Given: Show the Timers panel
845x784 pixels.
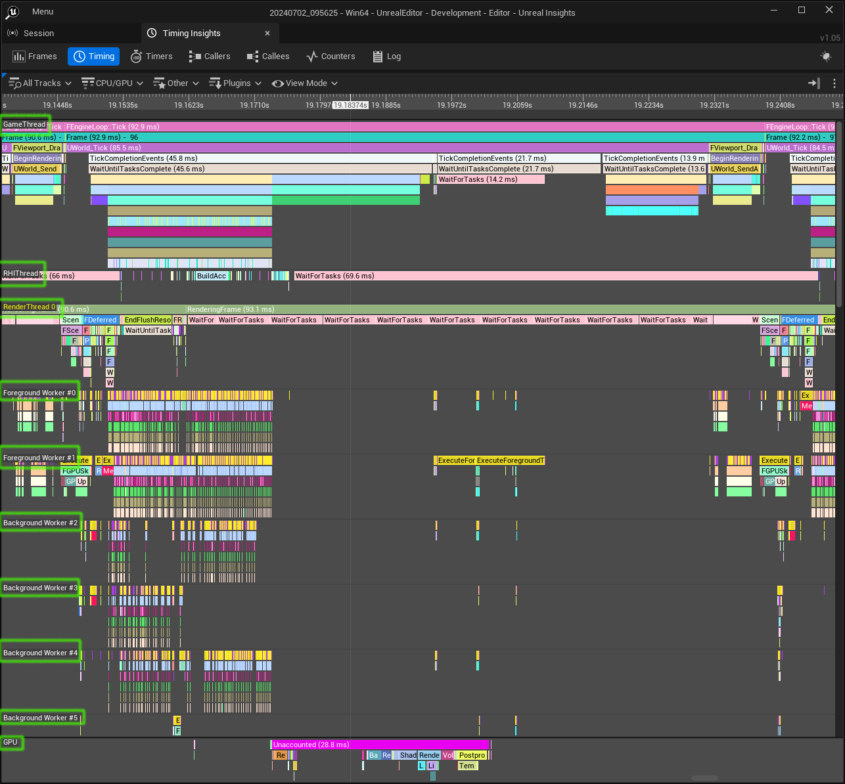Looking at the screenshot, I should pyautogui.click(x=152, y=56).
